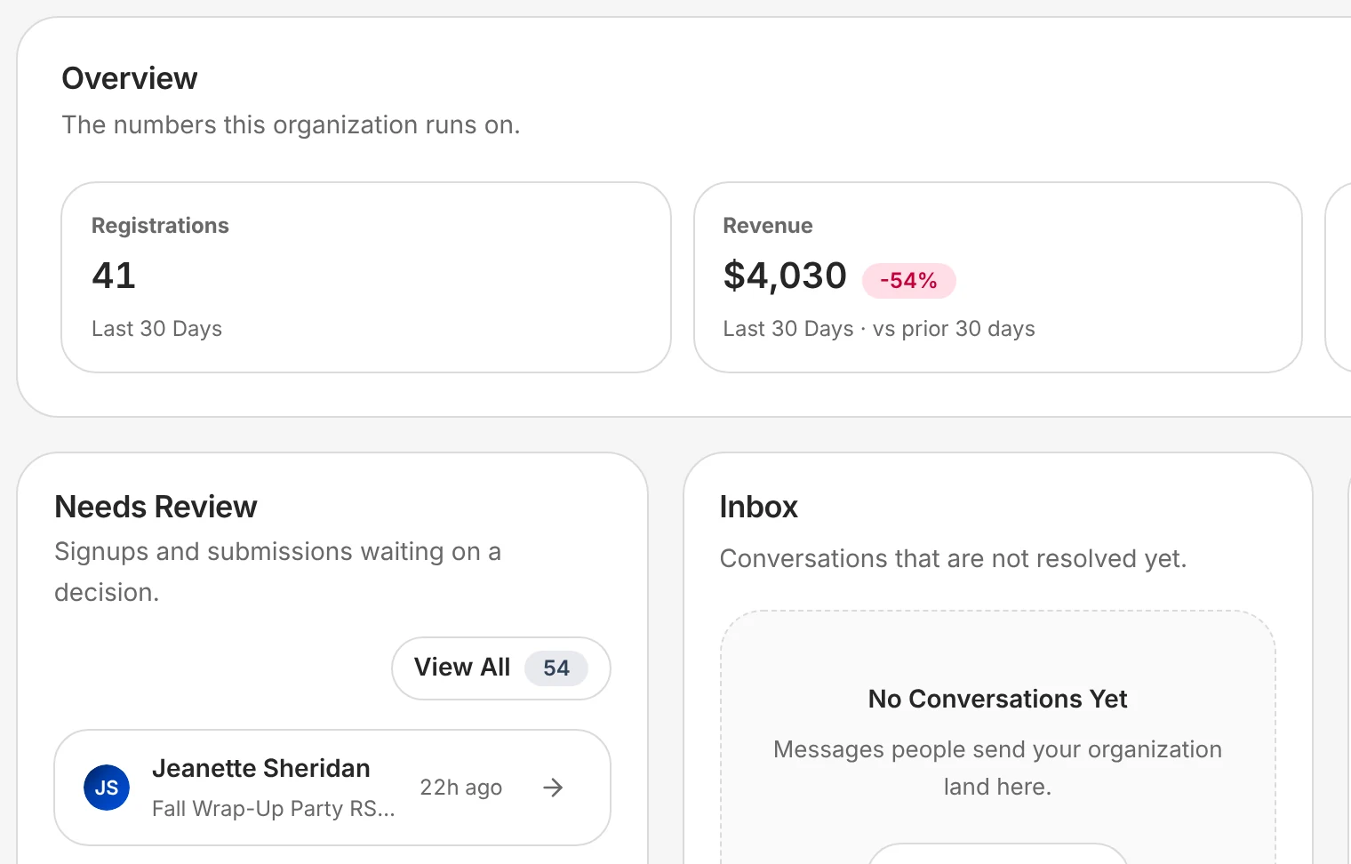Click 'Messages people send your organization land here.'

pos(998,768)
